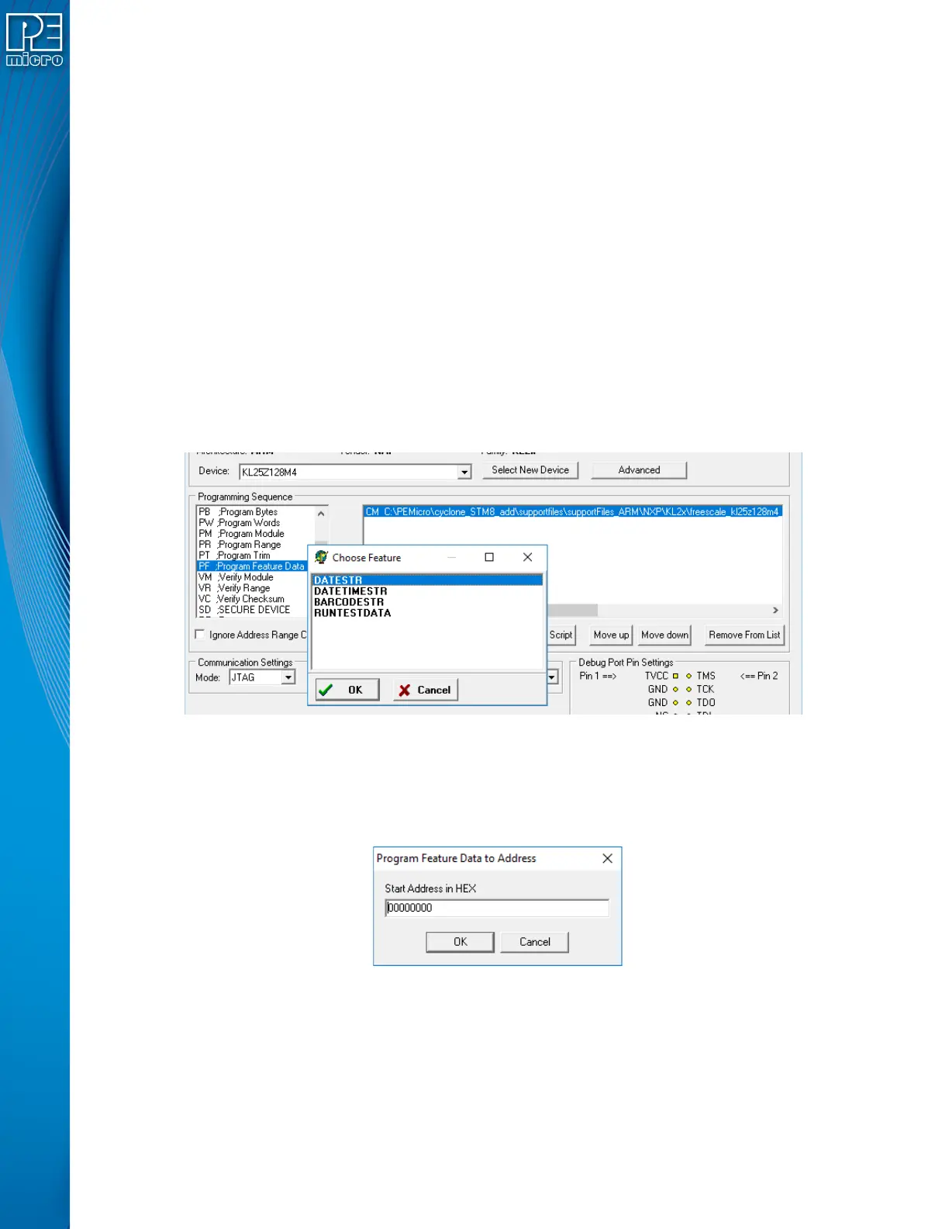Click the Choose Feature dialog title icon
Image resolution: width=949 pixels, height=1229 pixels.
321,557
